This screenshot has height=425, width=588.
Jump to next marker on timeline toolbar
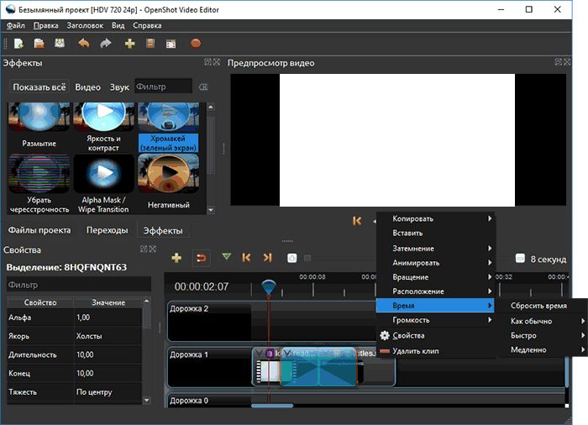(x=267, y=258)
